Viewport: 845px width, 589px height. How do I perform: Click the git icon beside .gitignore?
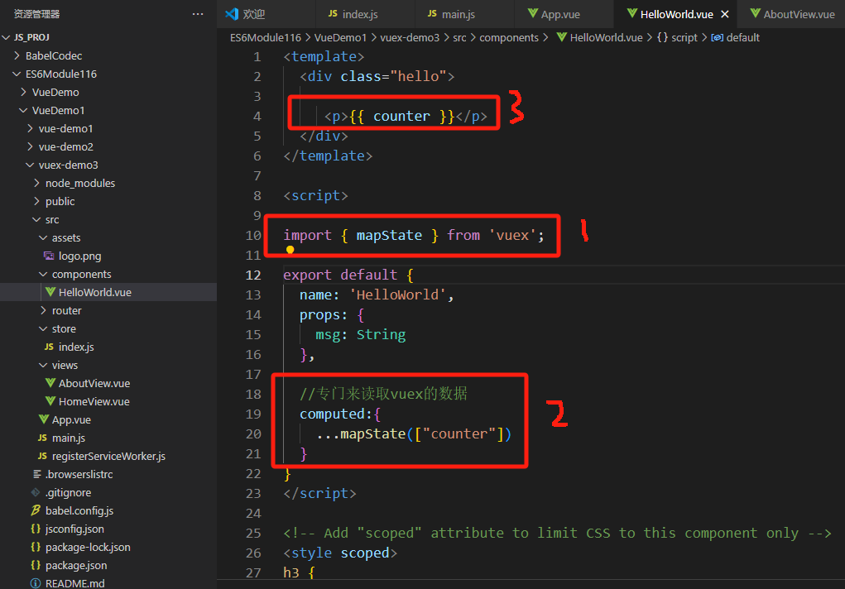click(36, 492)
